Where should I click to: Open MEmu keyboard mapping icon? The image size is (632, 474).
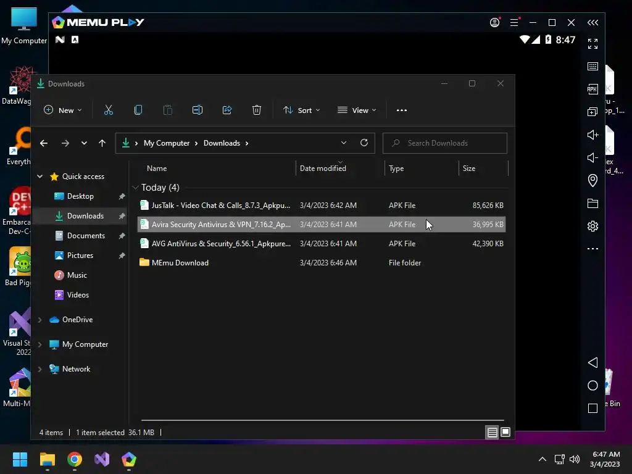pos(592,67)
